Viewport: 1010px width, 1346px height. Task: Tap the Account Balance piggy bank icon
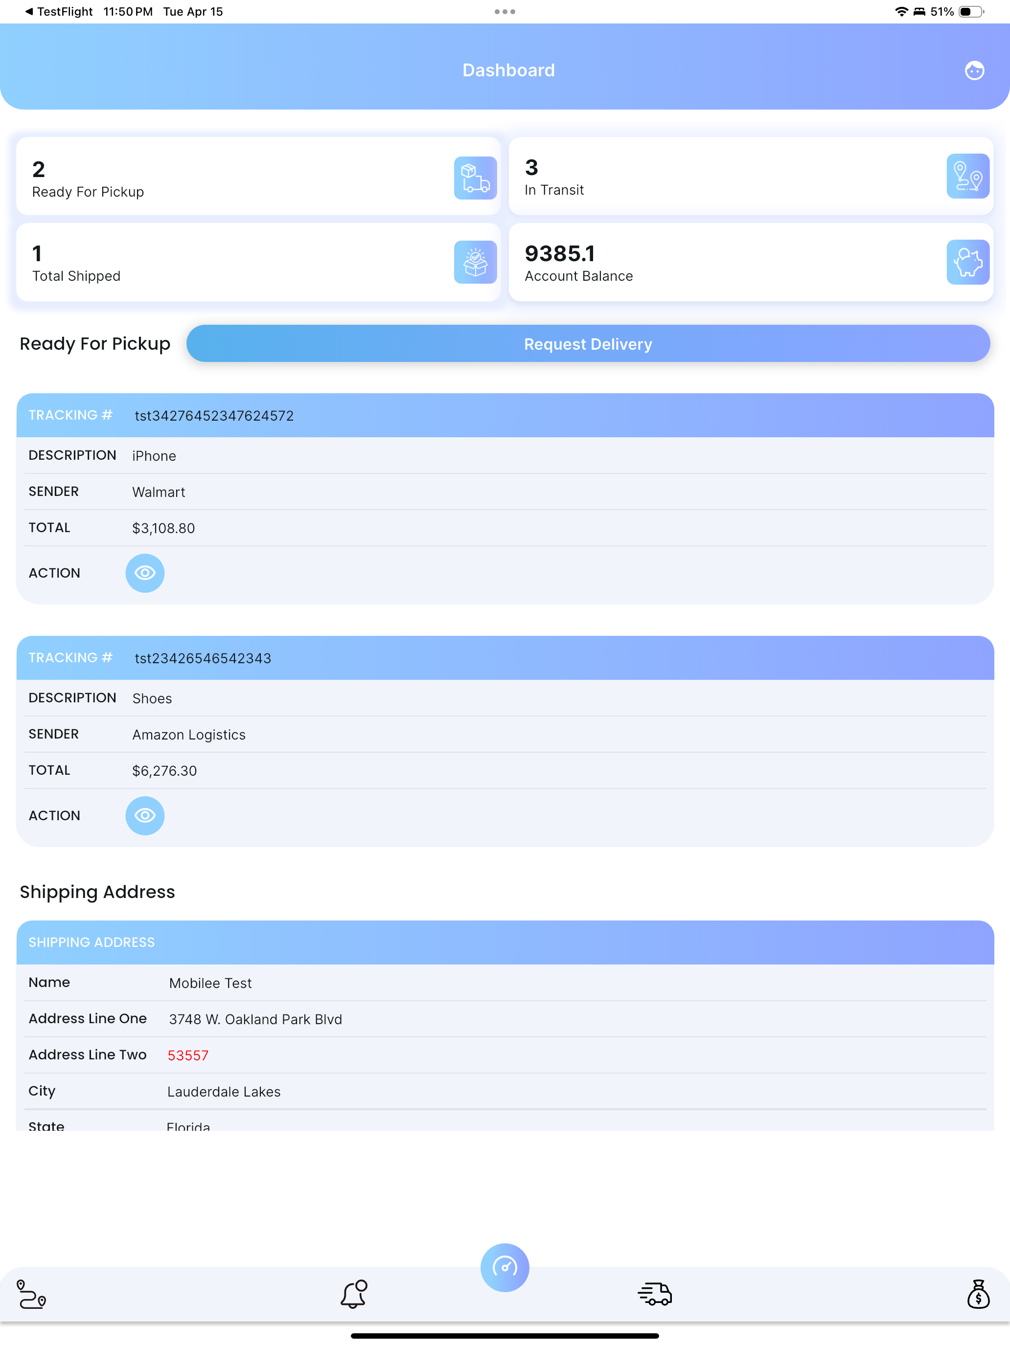tap(967, 262)
